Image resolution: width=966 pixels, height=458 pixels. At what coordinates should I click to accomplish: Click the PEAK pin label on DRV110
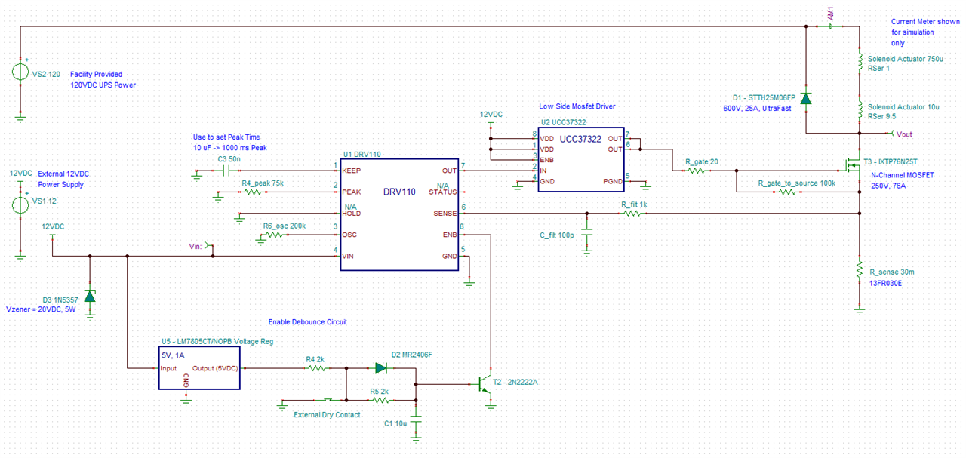click(352, 192)
